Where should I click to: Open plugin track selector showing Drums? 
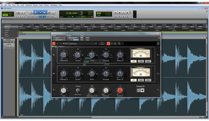(57, 38)
